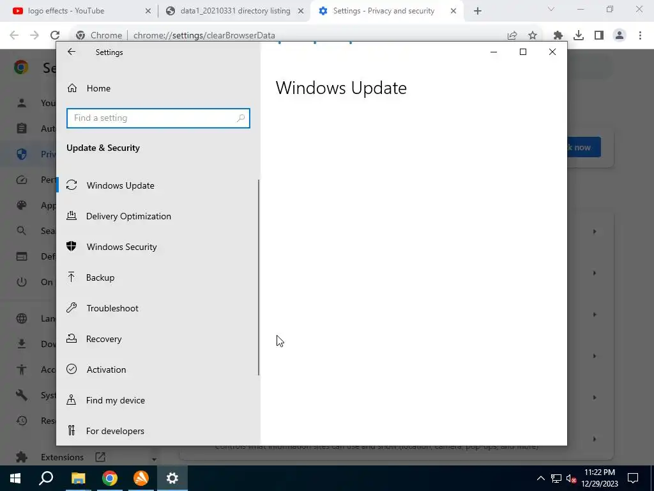This screenshot has width=654, height=491.
Task: Click the Home house icon
Action: point(72,88)
